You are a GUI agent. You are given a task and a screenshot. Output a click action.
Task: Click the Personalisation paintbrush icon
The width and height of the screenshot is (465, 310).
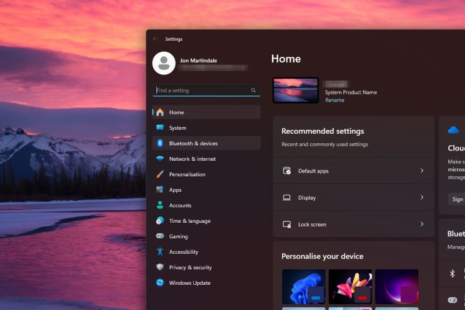(160, 174)
